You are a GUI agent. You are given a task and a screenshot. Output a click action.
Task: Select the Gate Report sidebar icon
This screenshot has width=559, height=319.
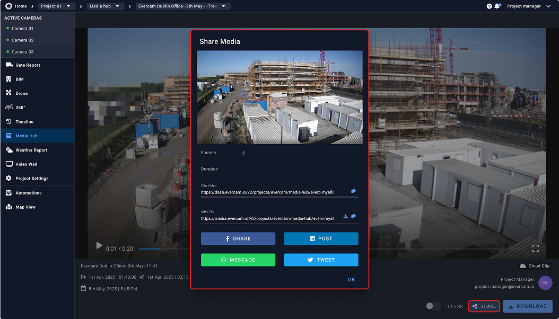pyautogui.click(x=8, y=65)
